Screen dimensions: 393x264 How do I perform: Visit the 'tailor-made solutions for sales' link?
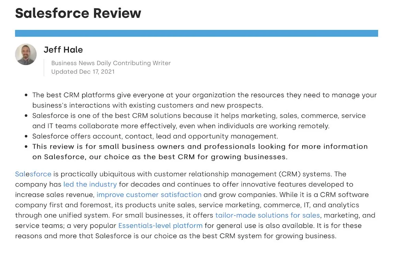(x=268, y=215)
